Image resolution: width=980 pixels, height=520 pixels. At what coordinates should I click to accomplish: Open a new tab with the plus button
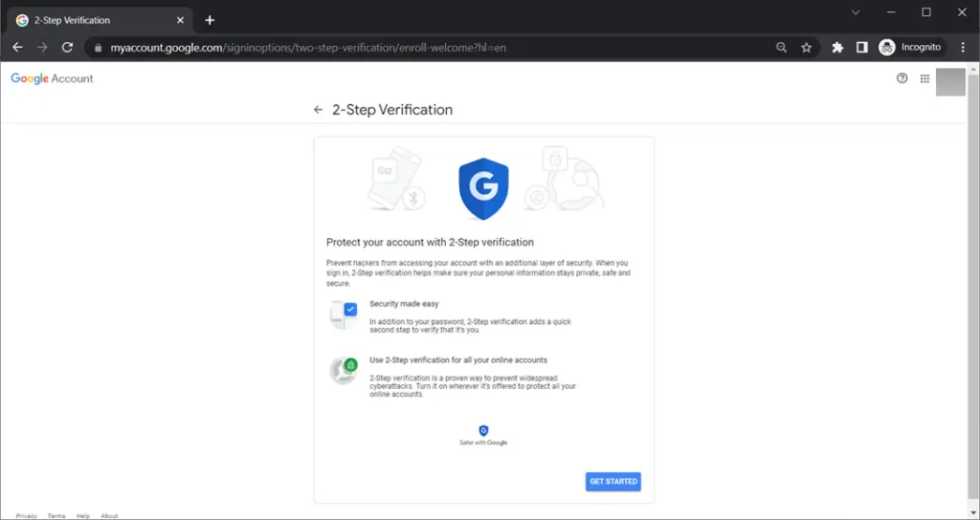click(210, 20)
